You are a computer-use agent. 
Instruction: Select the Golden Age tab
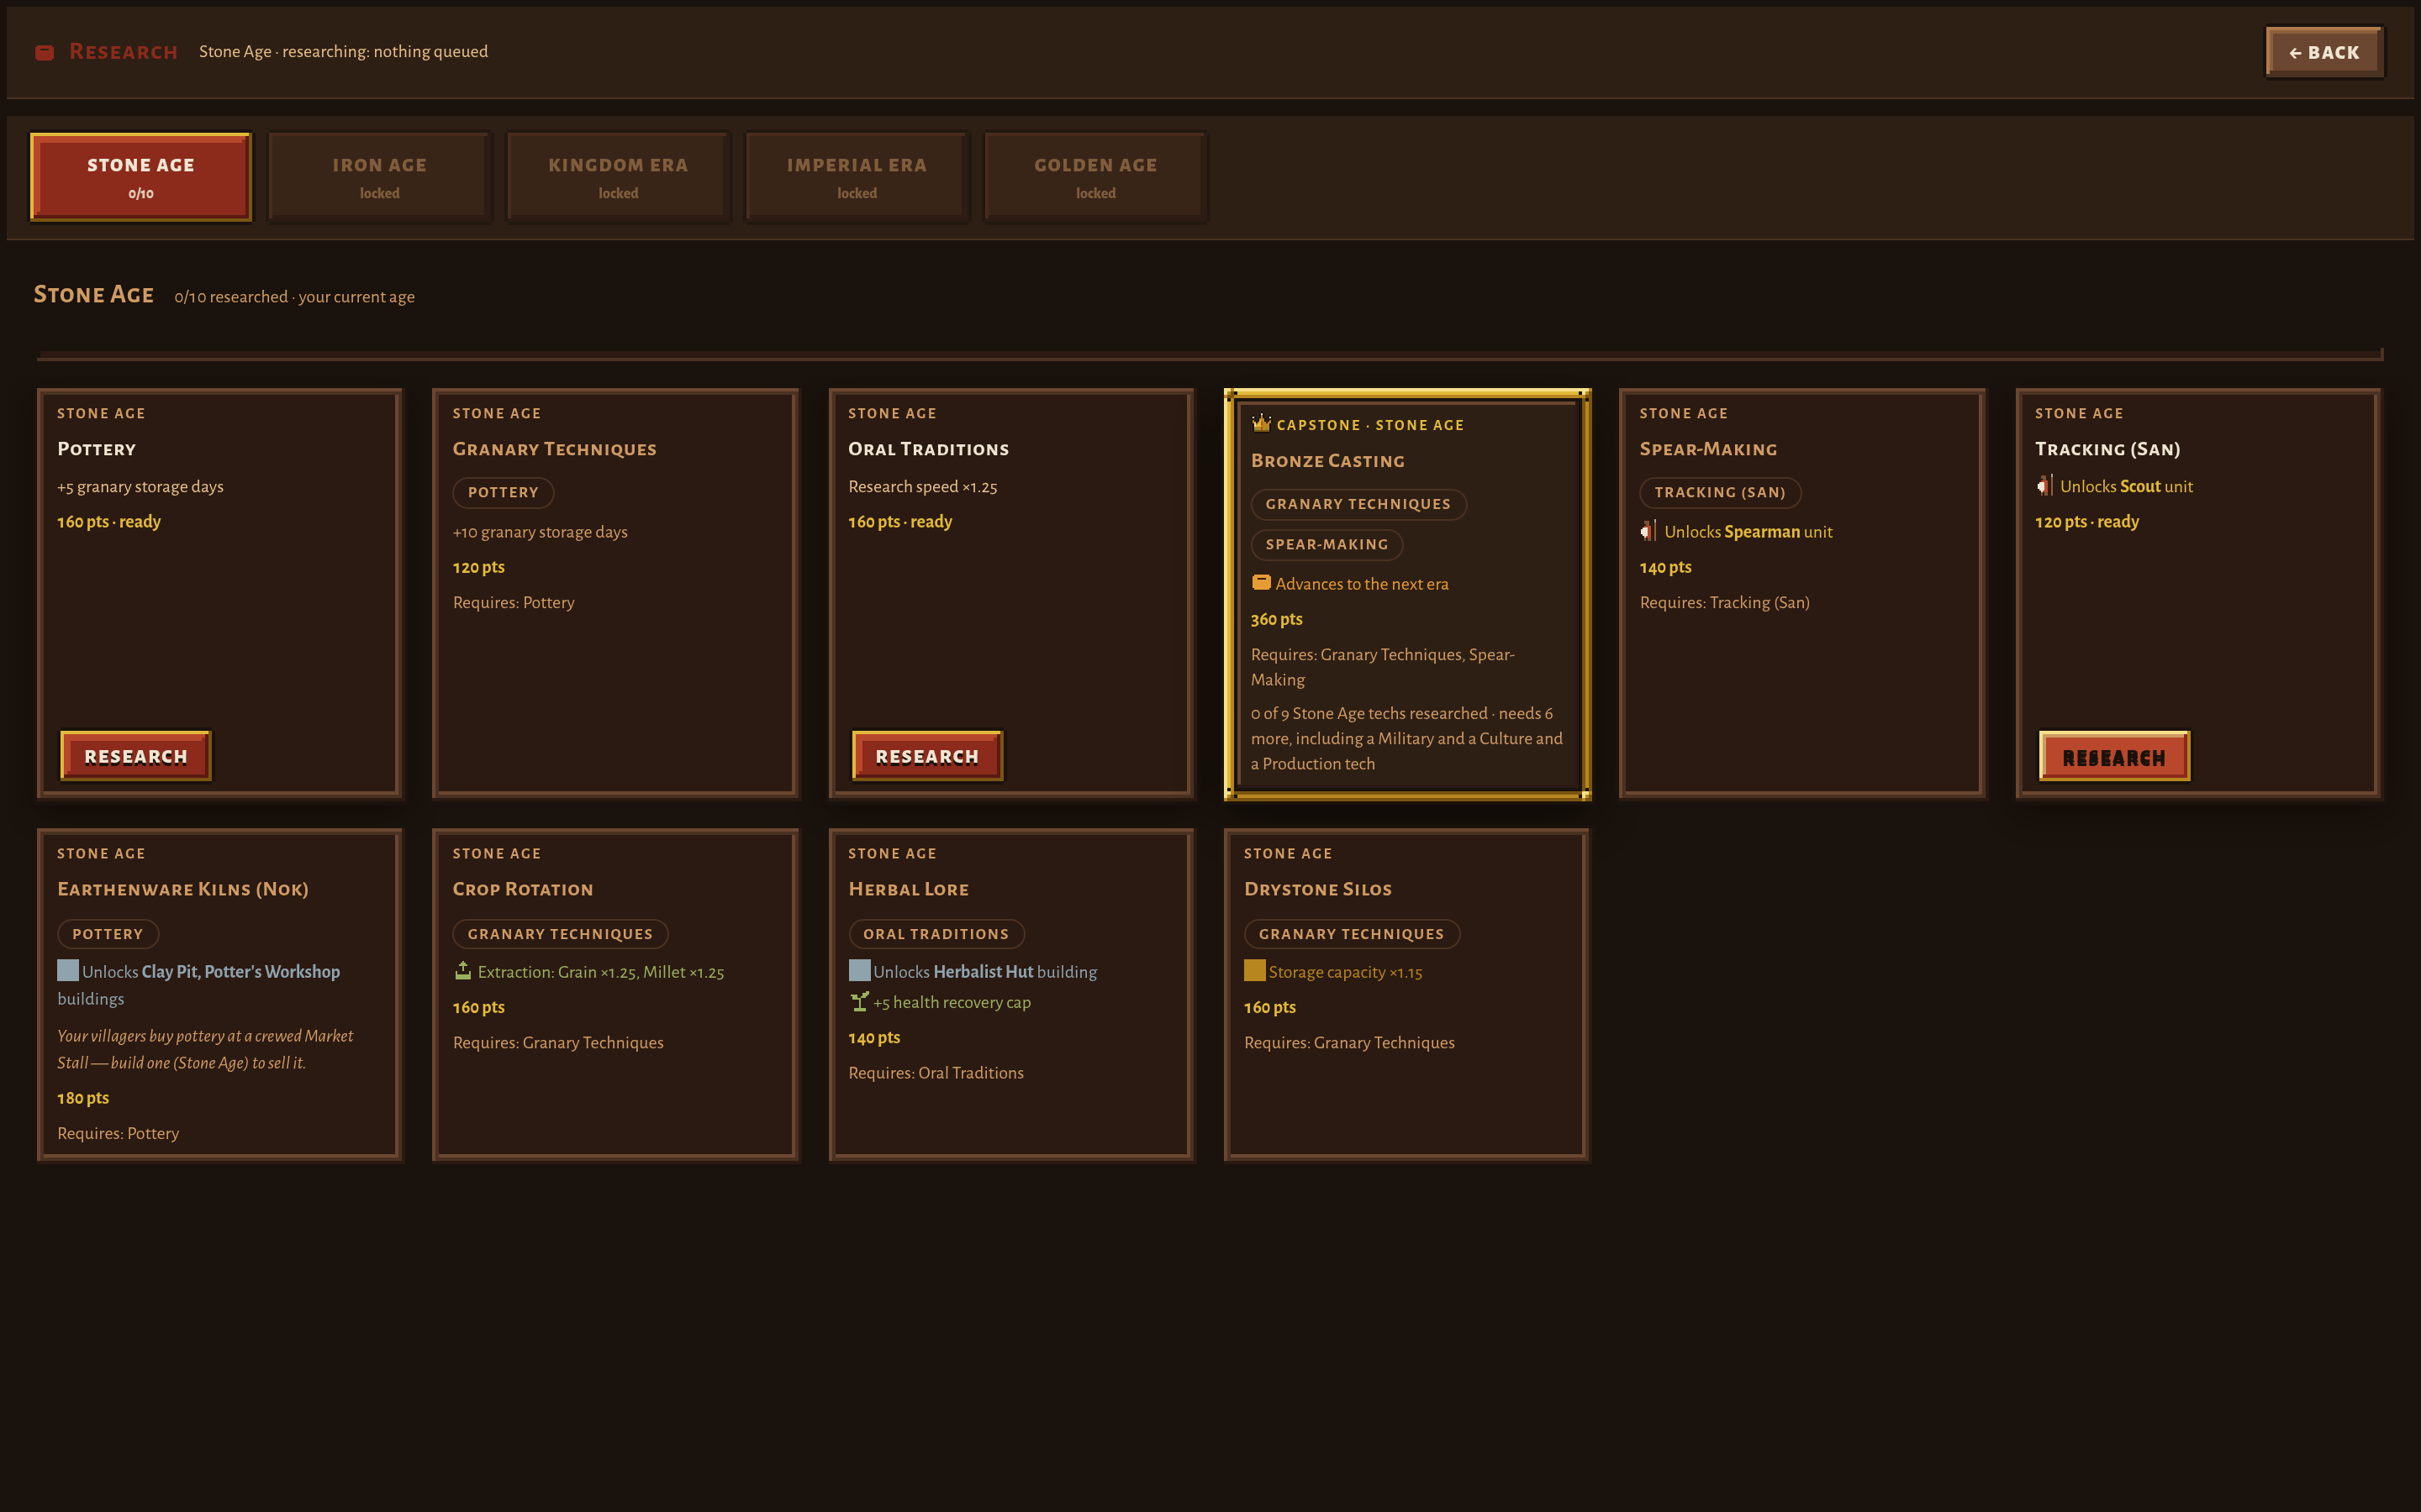[1095, 177]
